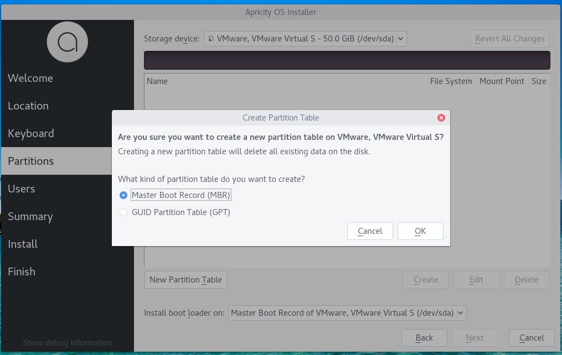Select the Partitions step in sidebar
562x355 pixels.
click(x=30, y=161)
